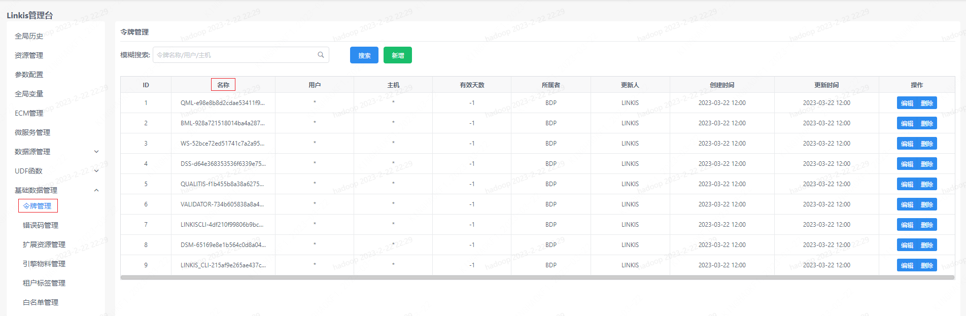Expand the 数据源管理 menu chevron
The height and width of the screenshot is (316, 966).
click(x=96, y=152)
